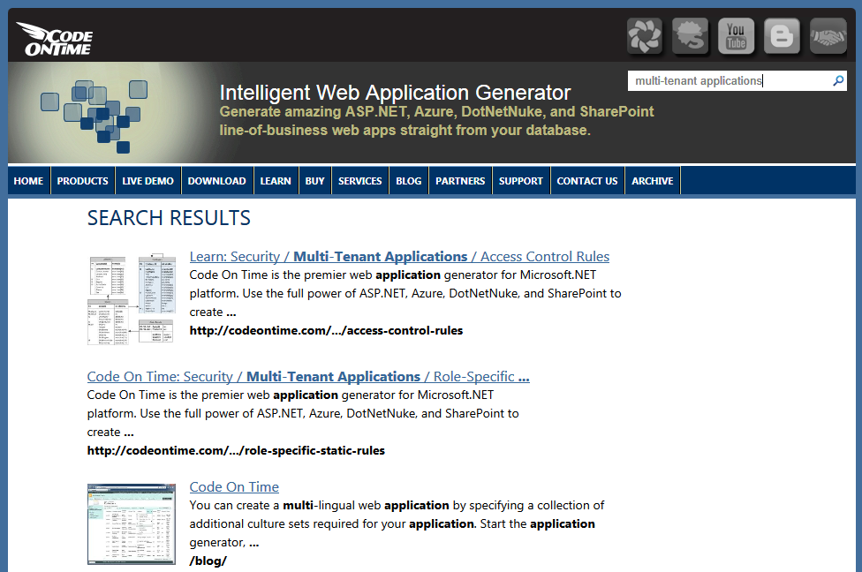Click the magnifier search icon
This screenshot has width=862, height=572.
(x=838, y=81)
